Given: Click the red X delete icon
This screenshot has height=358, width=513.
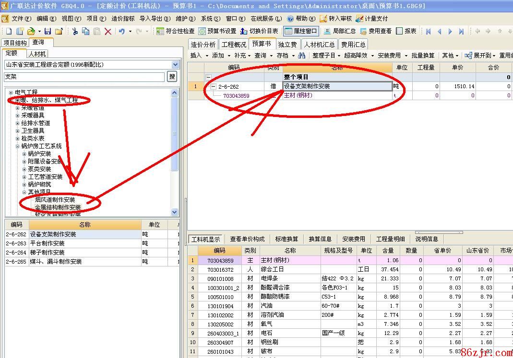Looking at the screenshot, I should click(108, 31).
